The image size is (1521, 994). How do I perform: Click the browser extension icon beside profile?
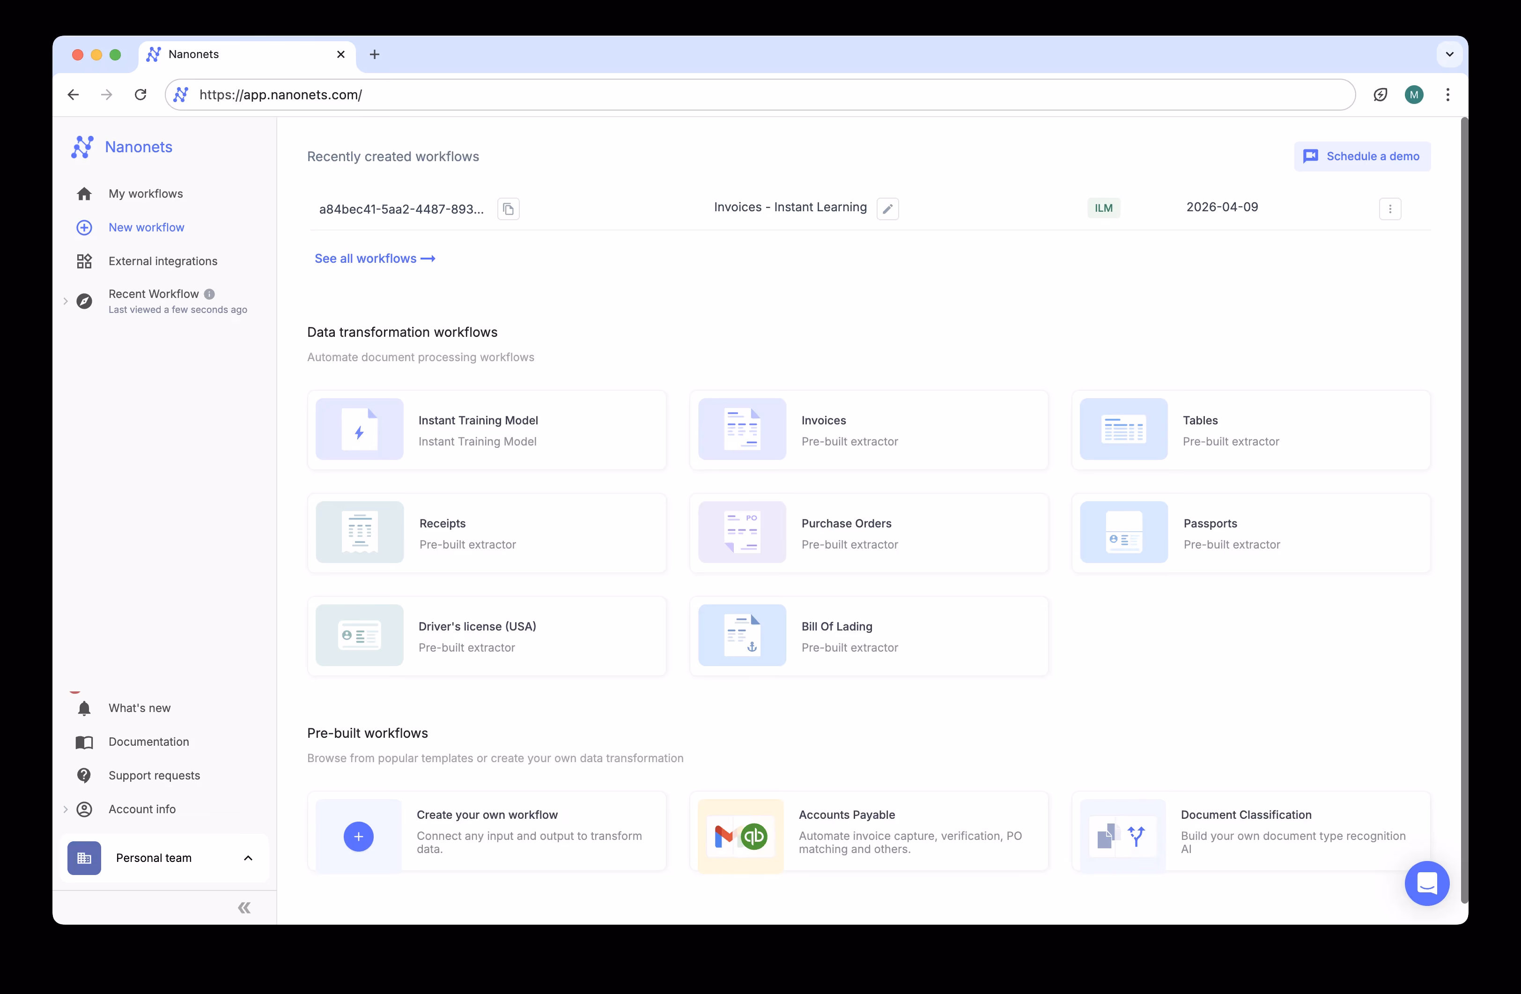click(x=1381, y=95)
